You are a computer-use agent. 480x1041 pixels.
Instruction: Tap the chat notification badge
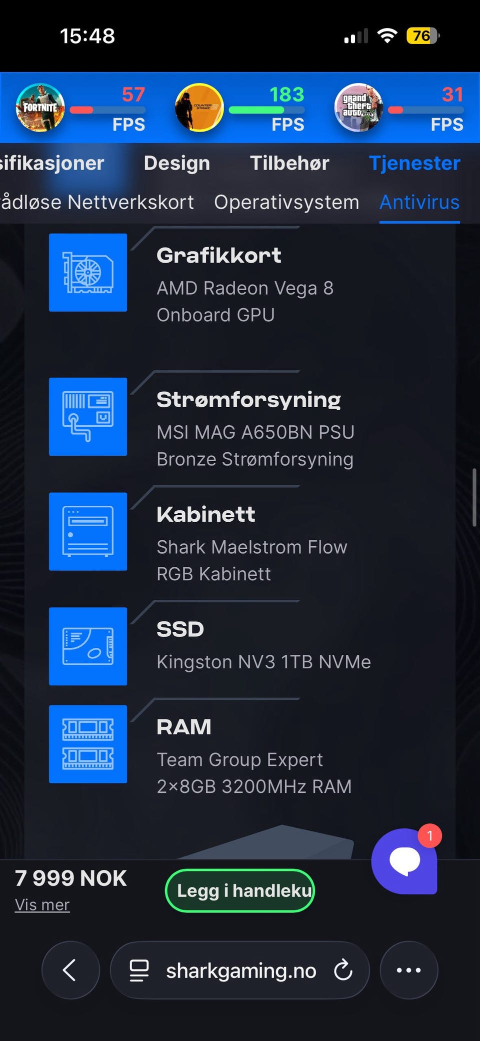pos(429,835)
